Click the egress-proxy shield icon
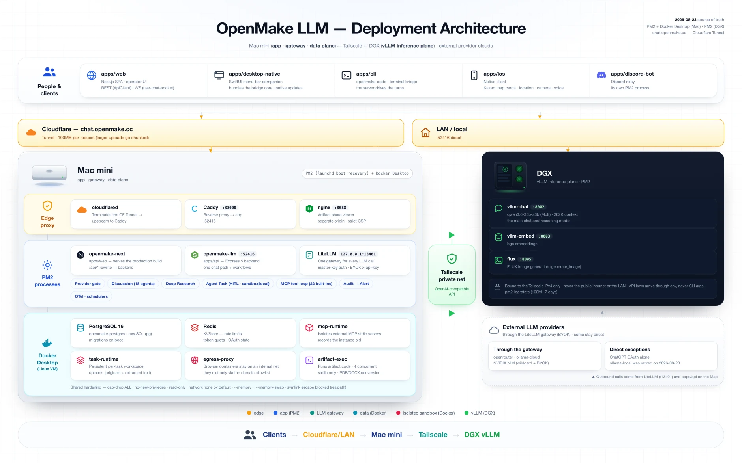This screenshot has width=742, height=463. click(x=195, y=360)
